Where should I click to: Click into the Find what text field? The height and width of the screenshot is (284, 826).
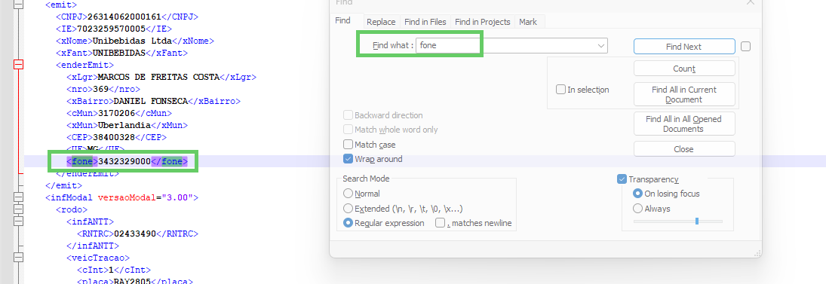[505, 46]
